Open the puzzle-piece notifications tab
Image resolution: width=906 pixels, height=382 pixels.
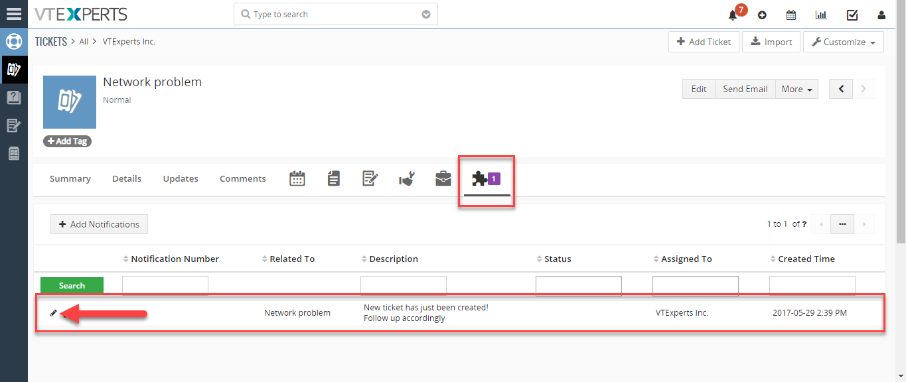pyautogui.click(x=487, y=179)
